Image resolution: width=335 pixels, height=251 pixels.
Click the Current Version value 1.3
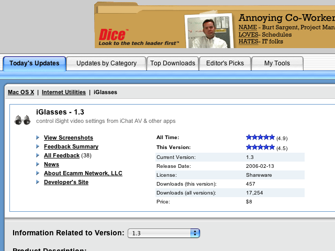pos(250,157)
